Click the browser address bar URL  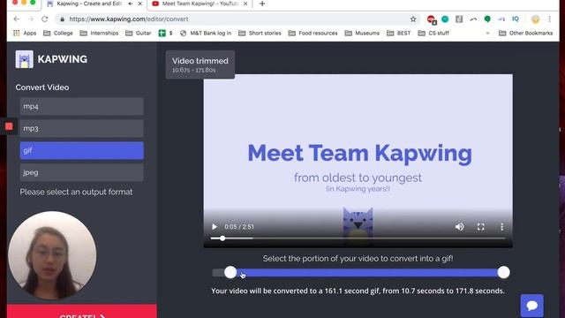pos(129,19)
